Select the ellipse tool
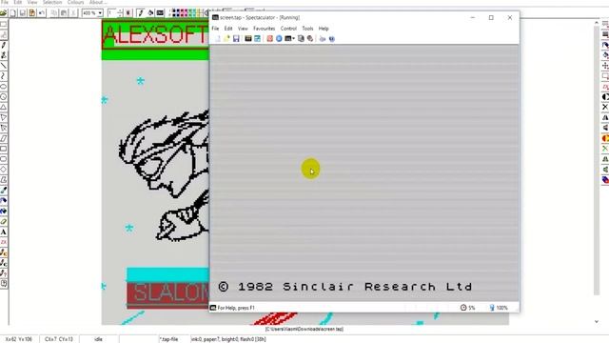This screenshot has height=343, width=609. pyautogui.click(x=4, y=87)
